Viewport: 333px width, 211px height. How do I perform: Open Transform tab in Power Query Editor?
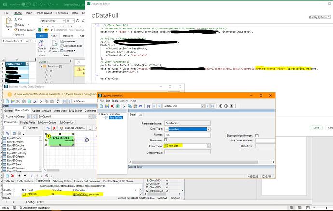pos(68,36)
